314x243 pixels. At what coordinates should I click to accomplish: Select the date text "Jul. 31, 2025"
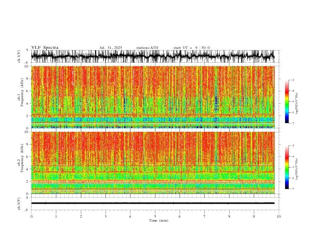click(111, 48)
